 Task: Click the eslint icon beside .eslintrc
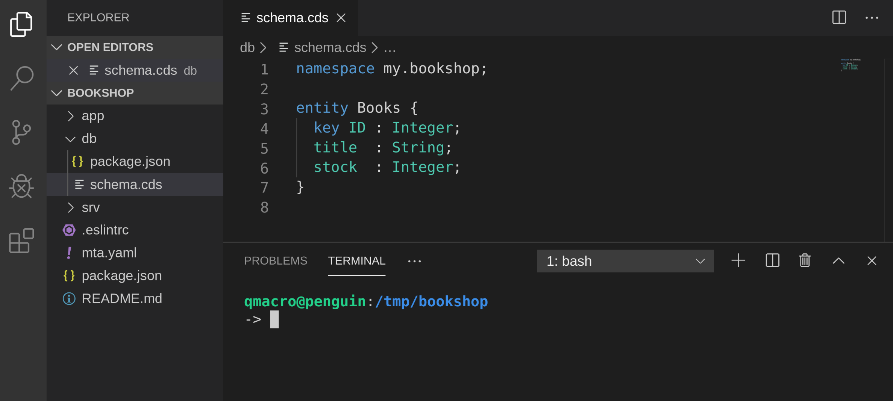tap(69, 230)
